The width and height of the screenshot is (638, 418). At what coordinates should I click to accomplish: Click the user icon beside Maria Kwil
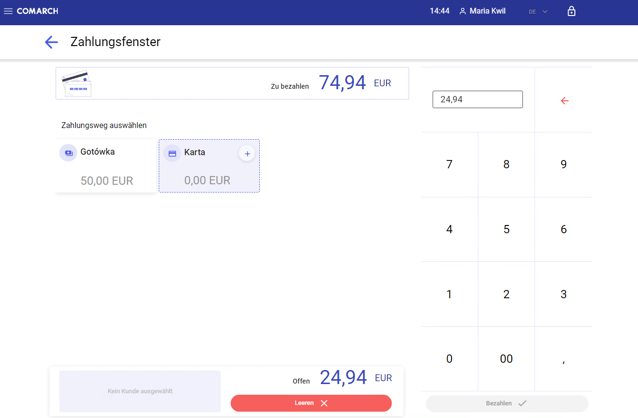[462, 11]
